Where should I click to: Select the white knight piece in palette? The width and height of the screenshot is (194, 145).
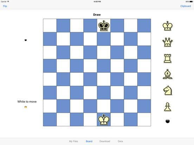click(x=168, y=90)
